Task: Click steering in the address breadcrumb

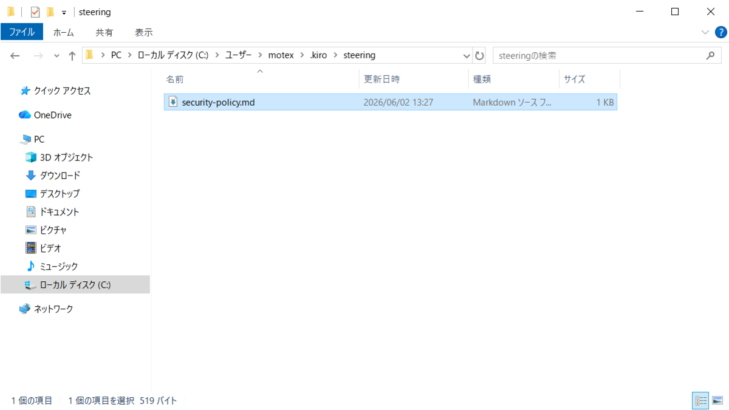Action: pyautogui.click(x=360, y=55)
